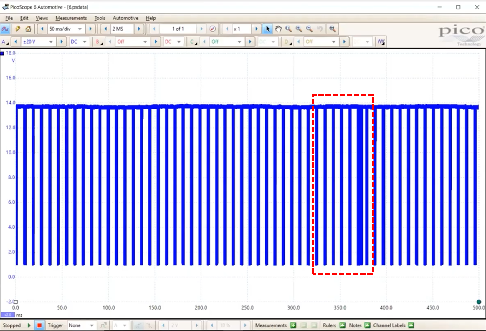This screenshot has width=486, height=331.
Task: Click channel A blue square axis marker
Action: tap(2, 53)
